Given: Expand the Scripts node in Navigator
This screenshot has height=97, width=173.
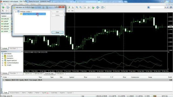Looking at the screenshot, I should click(2, 65).
